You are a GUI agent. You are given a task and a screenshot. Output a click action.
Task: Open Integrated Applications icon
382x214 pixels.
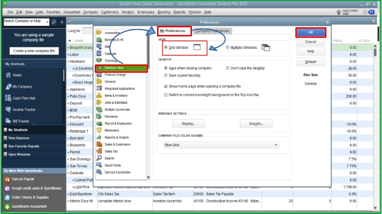(99, 89)
